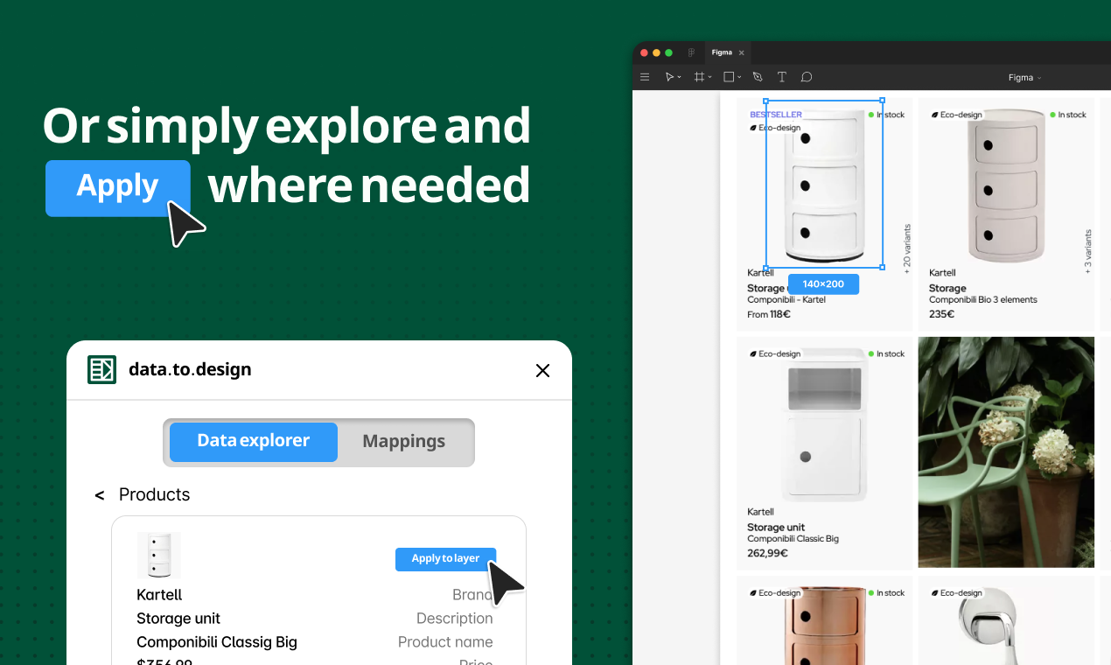
Task: Go back using the Products chevron
Action: [100, 496]
